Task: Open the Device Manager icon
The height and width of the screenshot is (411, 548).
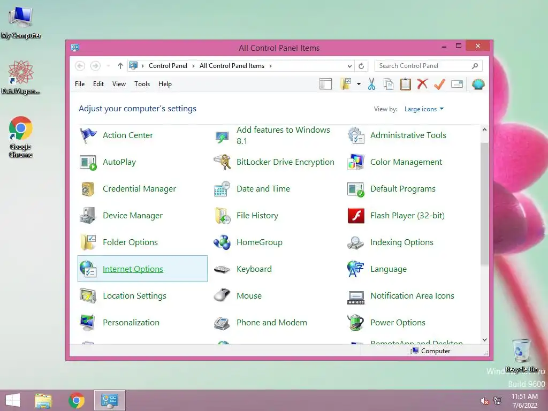Action: [88, 216]
